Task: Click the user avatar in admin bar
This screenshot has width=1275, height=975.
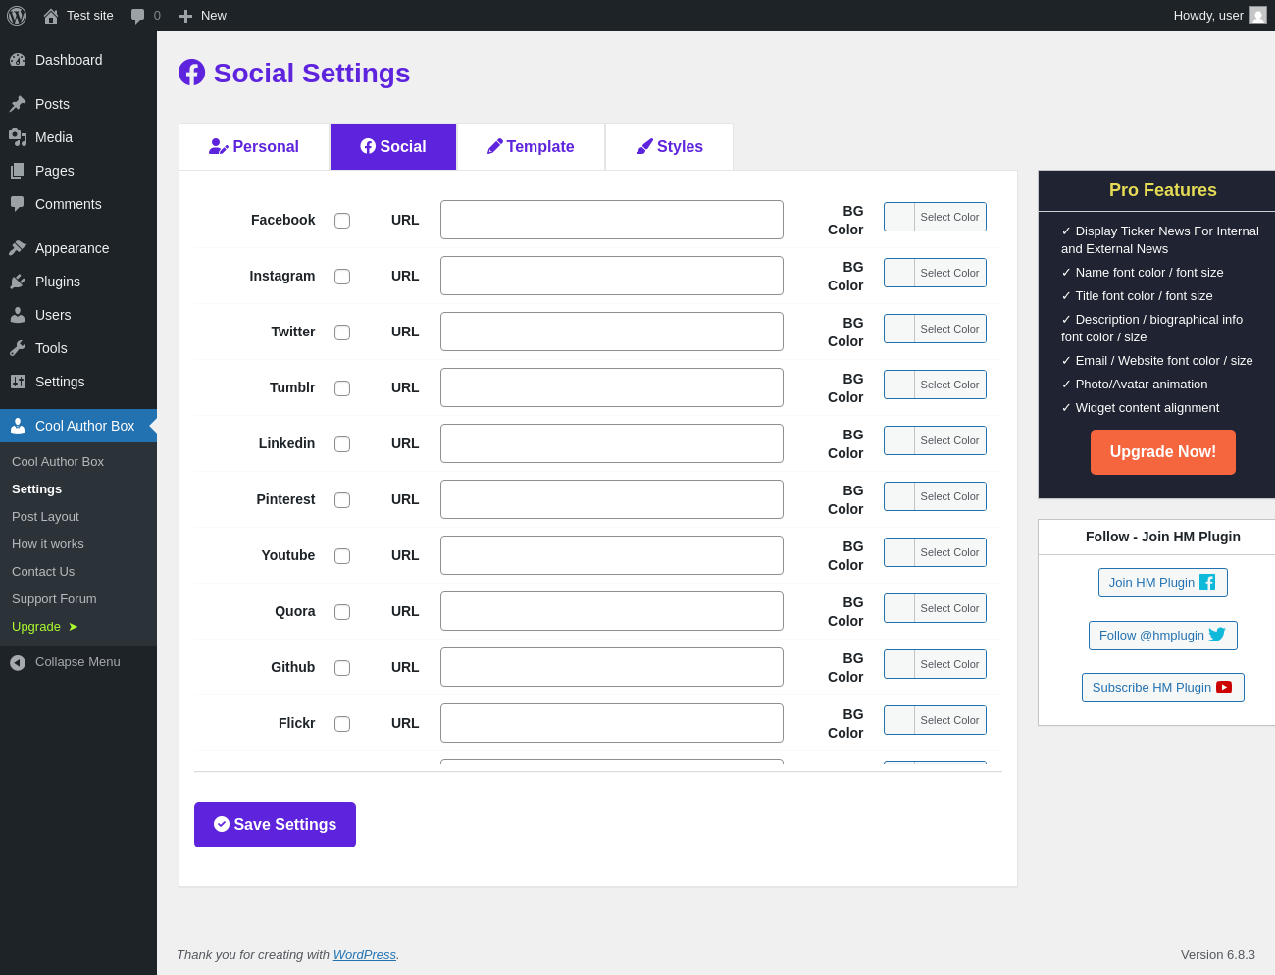Action: pos(1258,16)
